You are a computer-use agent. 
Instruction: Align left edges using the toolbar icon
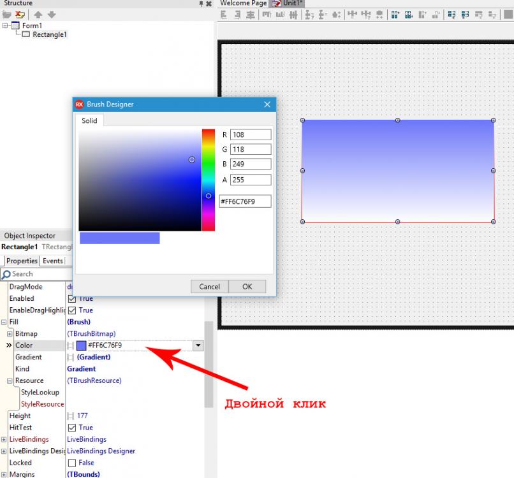point(224,15)
